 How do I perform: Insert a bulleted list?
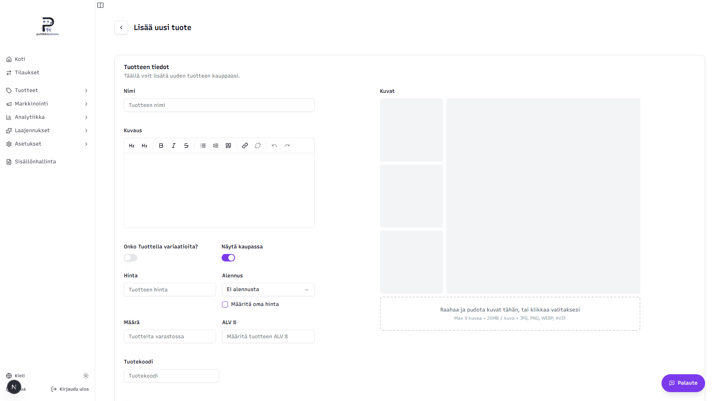click(203, 146)
